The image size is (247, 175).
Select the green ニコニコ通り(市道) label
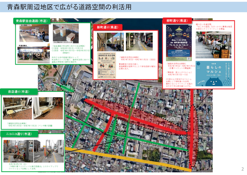pyautogui.click(x=19, y=134)
